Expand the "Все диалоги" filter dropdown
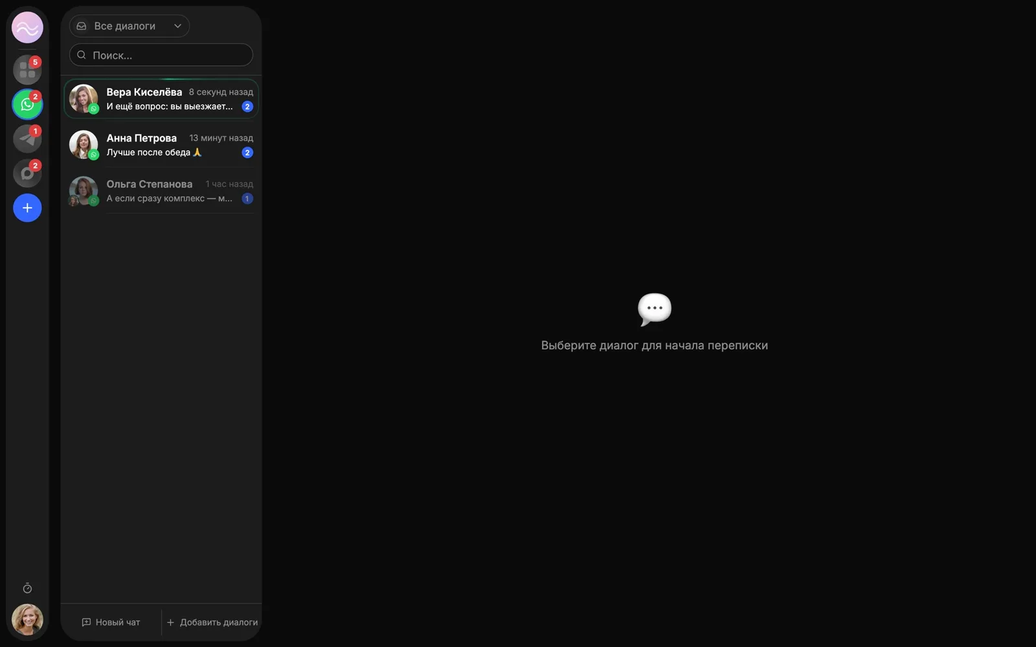This screenshot has width=1036, height=647. 129,26
